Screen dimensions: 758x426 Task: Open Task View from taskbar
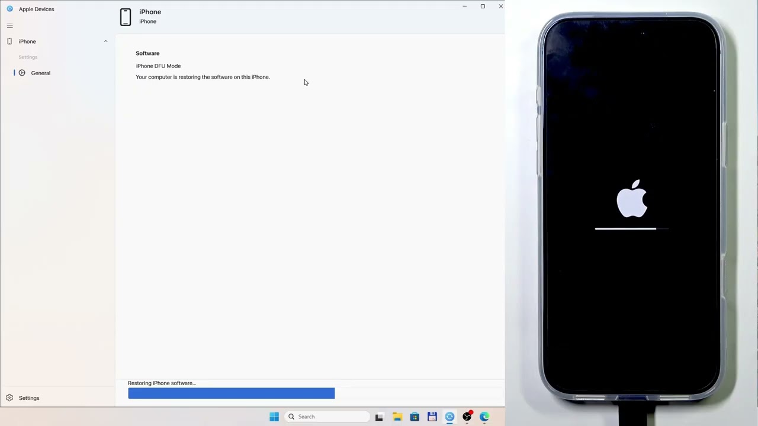379,417
